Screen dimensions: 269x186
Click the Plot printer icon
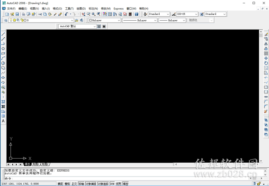[23, 14]
